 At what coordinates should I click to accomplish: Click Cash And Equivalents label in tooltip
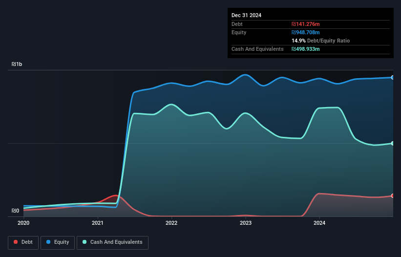tap(257, 49)
